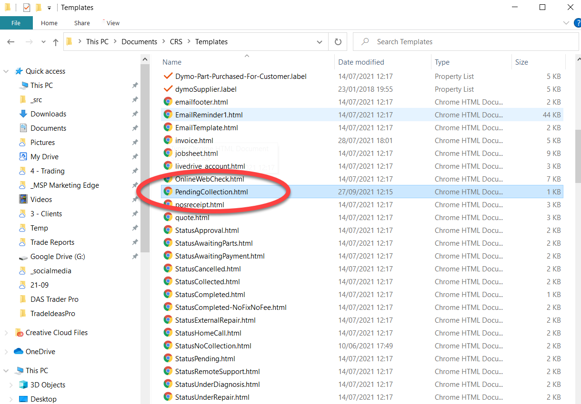
Task: Select the jobsheet.html Chrome icon
Action: click(168, 153)
